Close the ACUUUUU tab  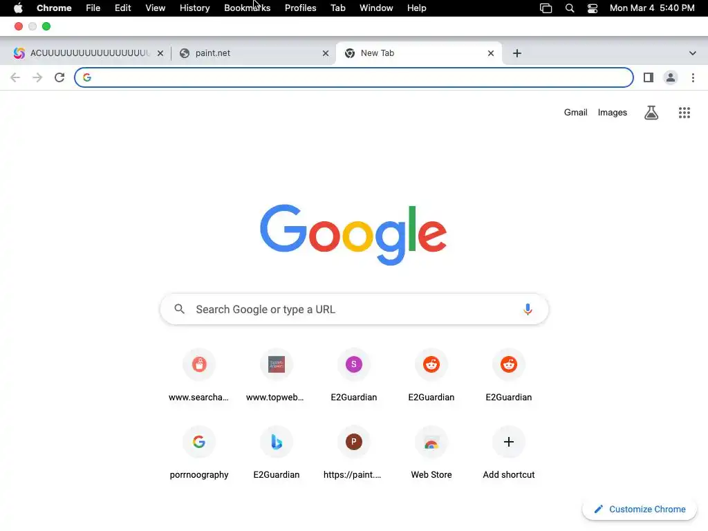[160, 53]
